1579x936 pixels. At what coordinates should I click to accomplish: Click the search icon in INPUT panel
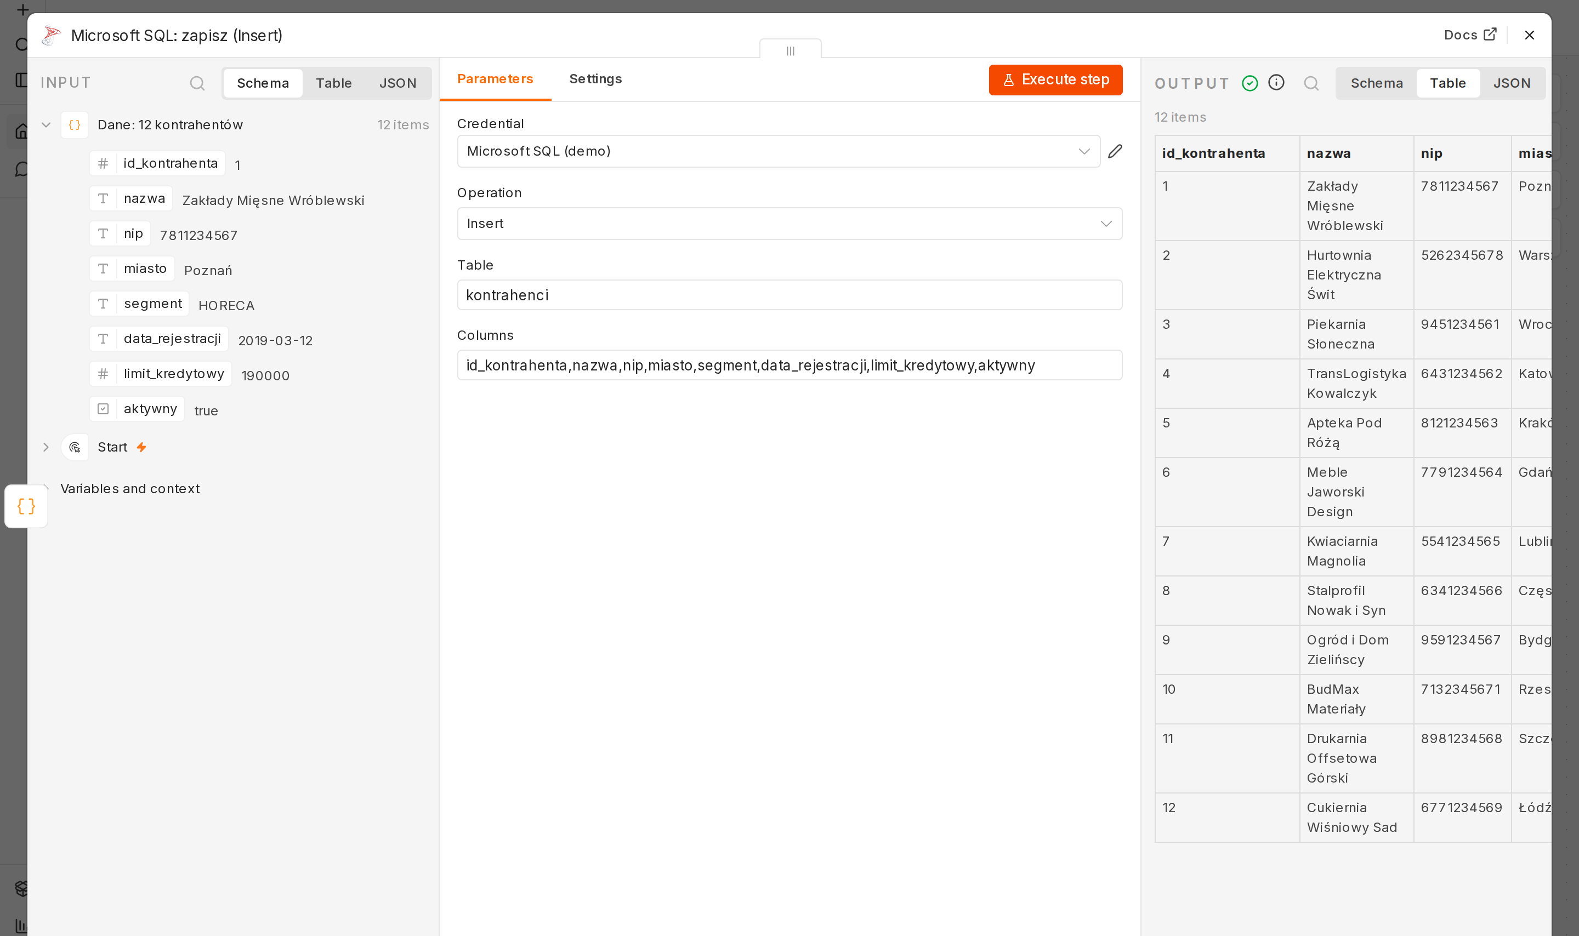click(197, 83)
